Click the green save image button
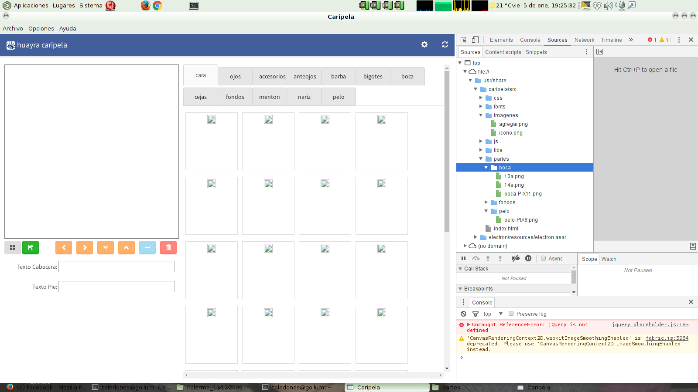 tap(31, 247)
